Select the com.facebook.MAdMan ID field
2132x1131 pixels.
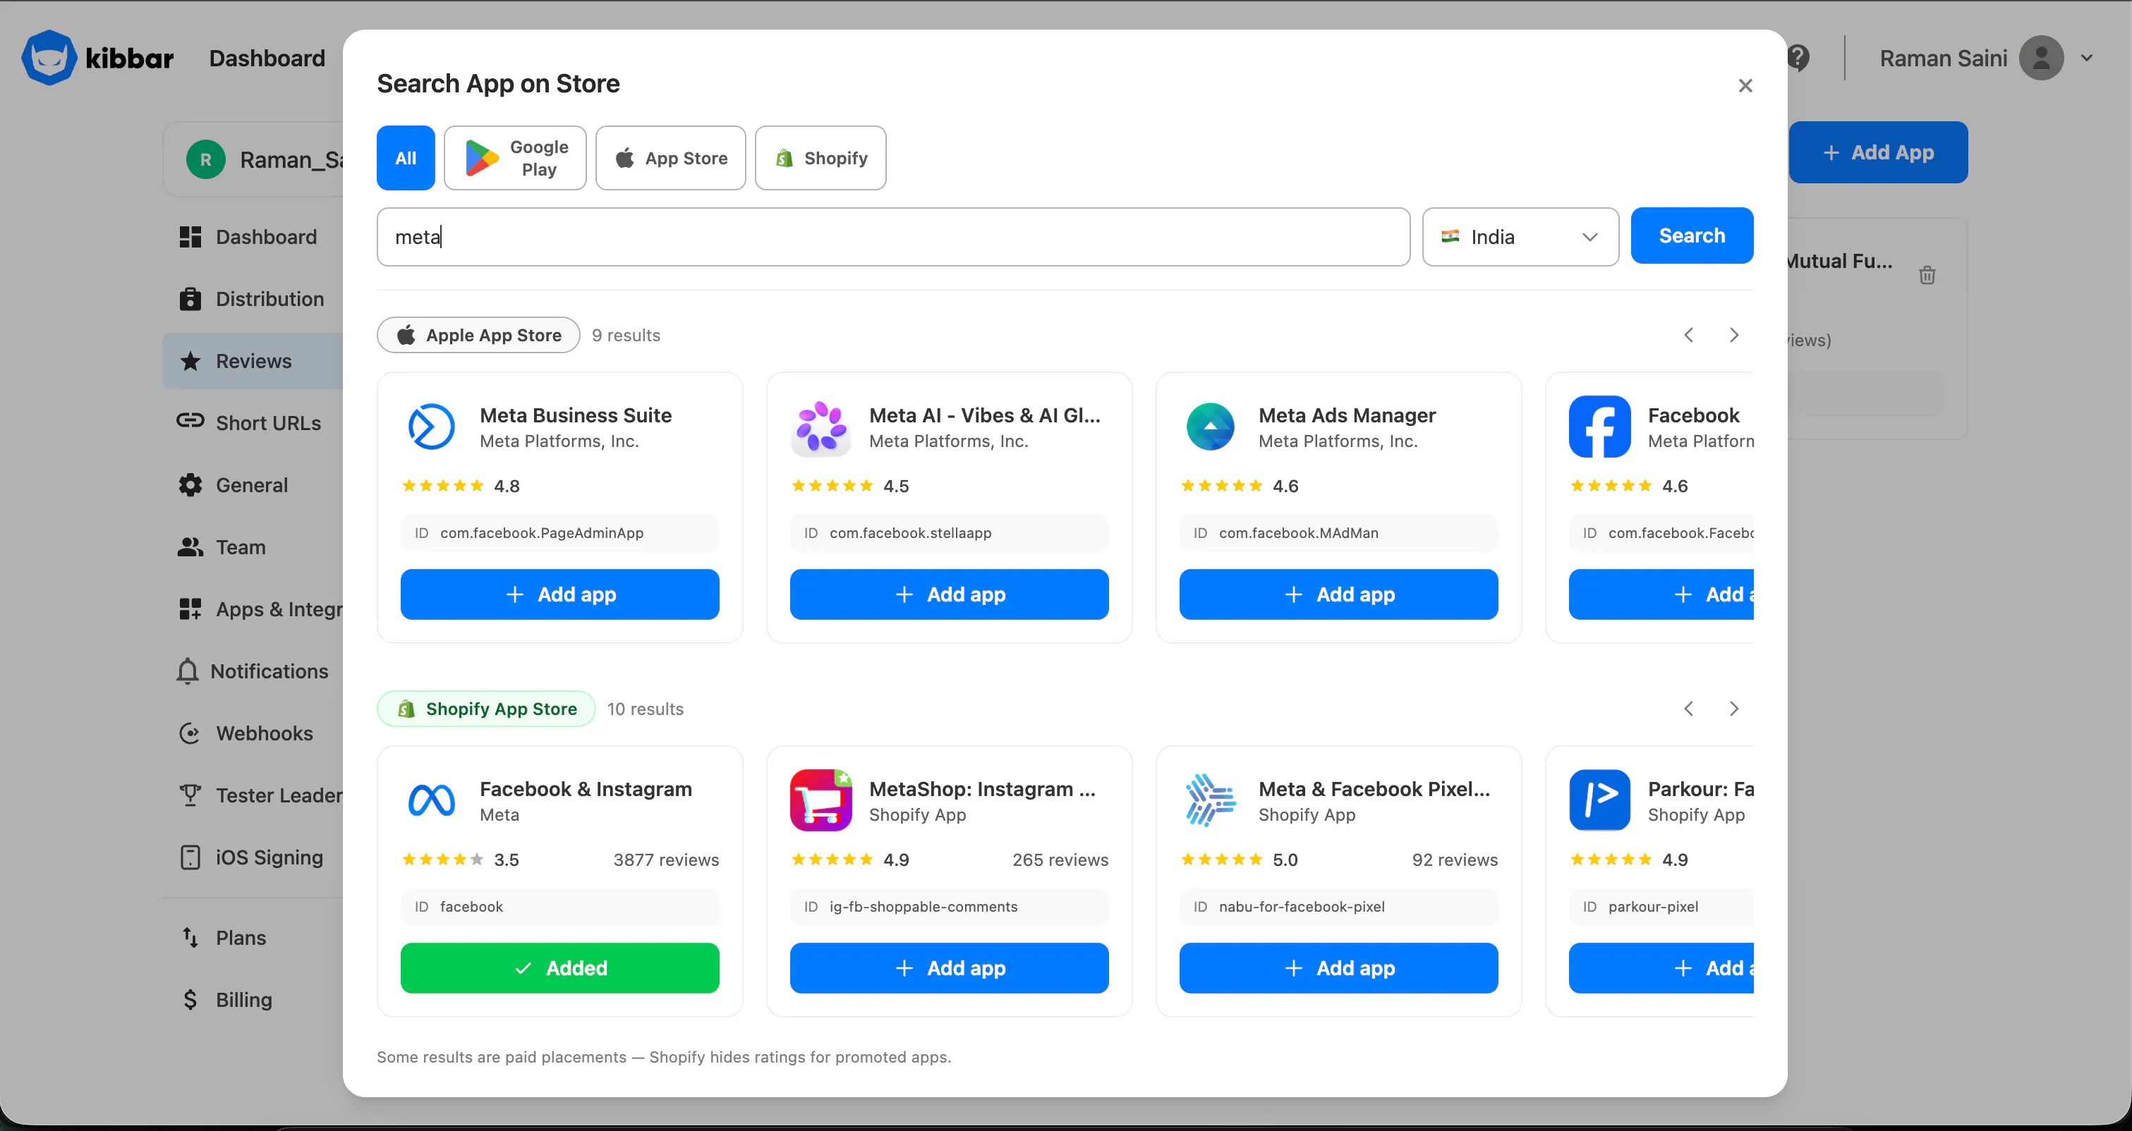[1338, 533]
